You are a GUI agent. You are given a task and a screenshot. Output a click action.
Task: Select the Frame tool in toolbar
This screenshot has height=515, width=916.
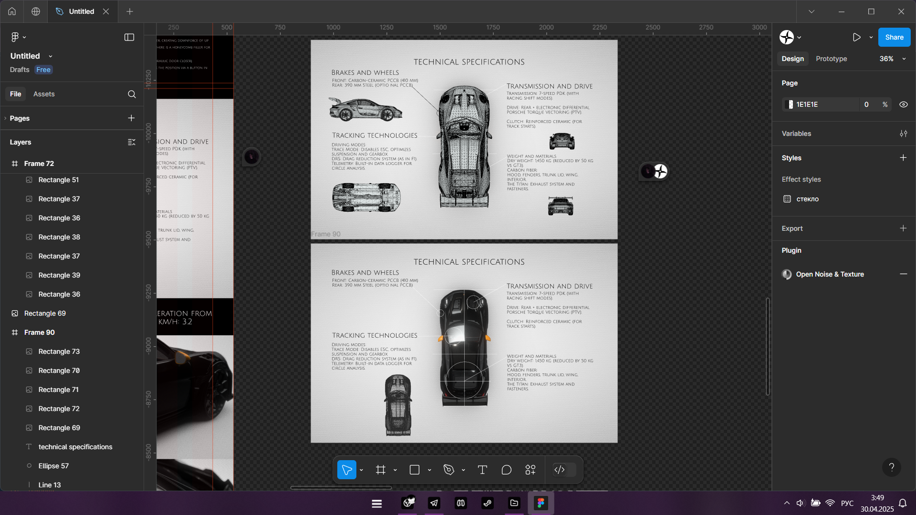(380, 470)
